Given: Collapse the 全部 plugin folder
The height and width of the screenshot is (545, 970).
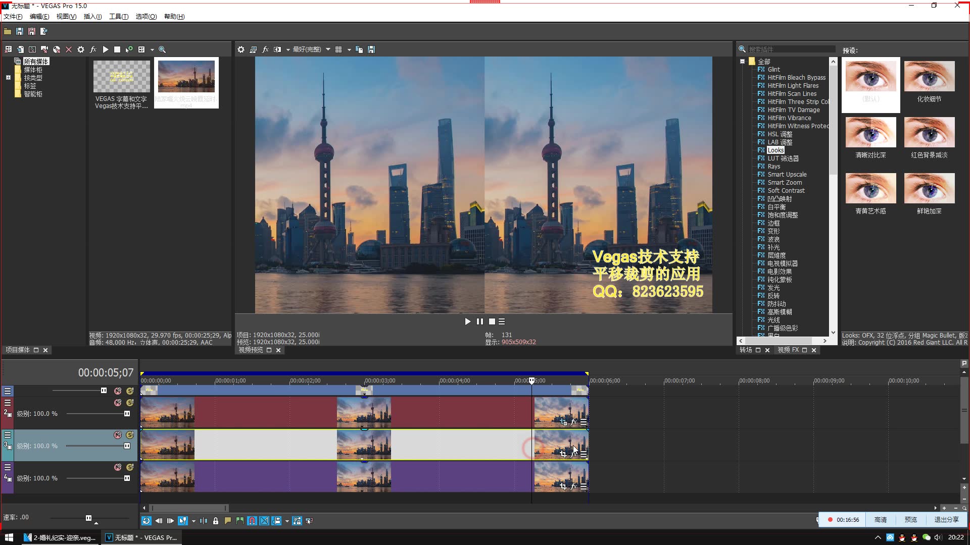Looking at the screenshot, I should pyautogui.click(x=742, y=62).
